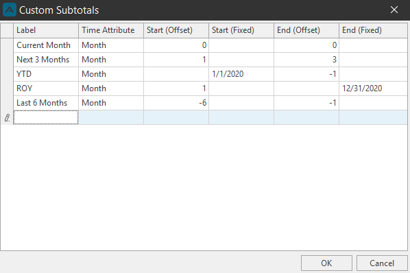This screenshot has height=273, width=410.
Task: Click the pencil edit indicator on new row
Action: (x=7, y=118)
